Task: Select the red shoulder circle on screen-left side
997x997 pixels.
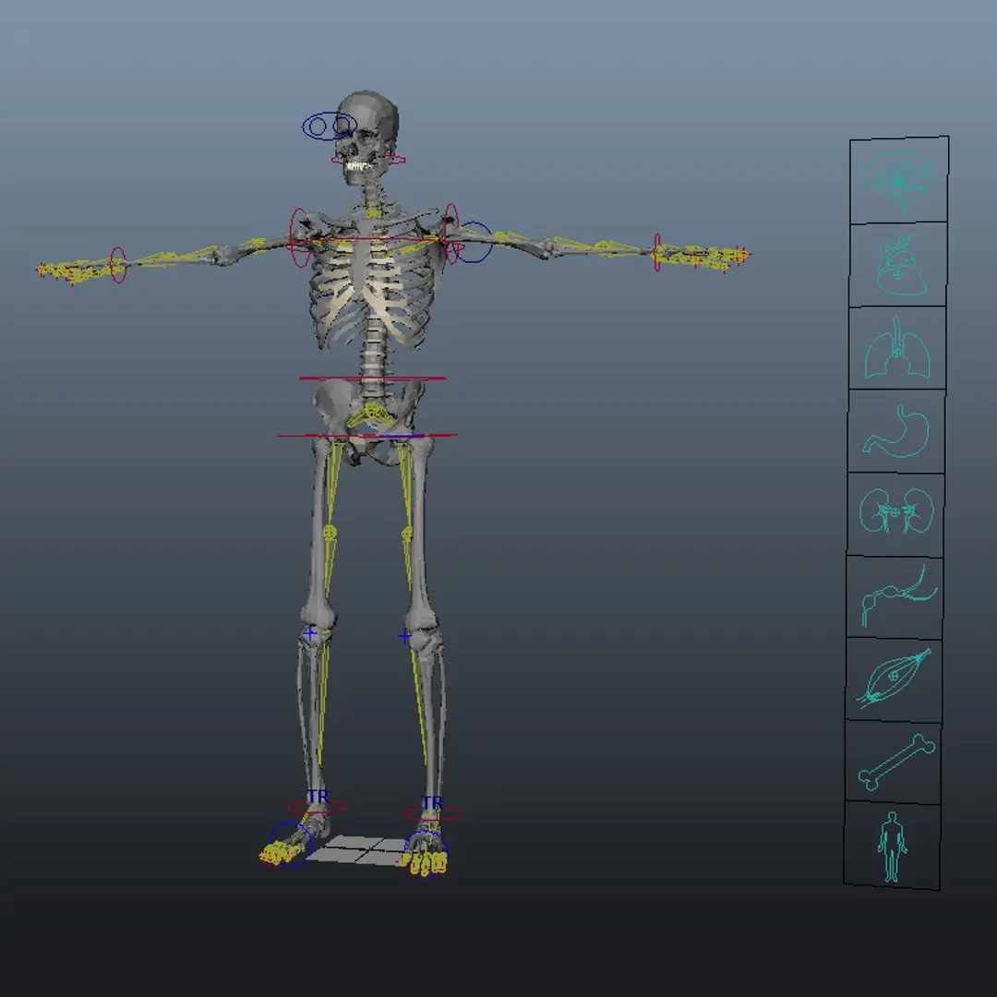Action: (300, 236)
